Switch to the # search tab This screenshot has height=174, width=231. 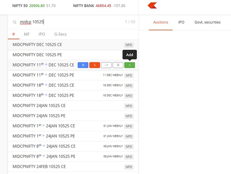pyautogui.click(x=14, y=34)
